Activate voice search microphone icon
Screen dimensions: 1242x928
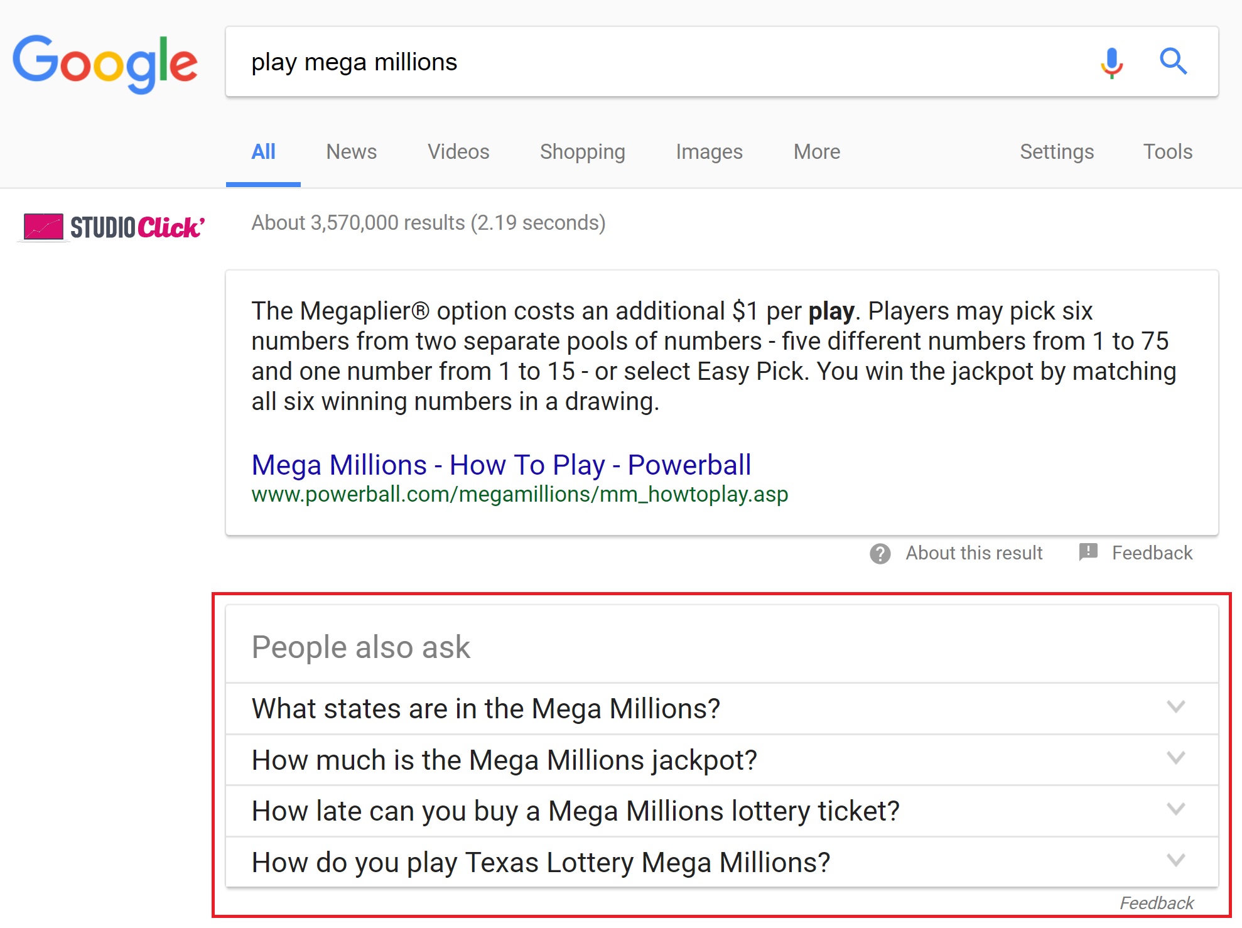tap(1111, 62)
